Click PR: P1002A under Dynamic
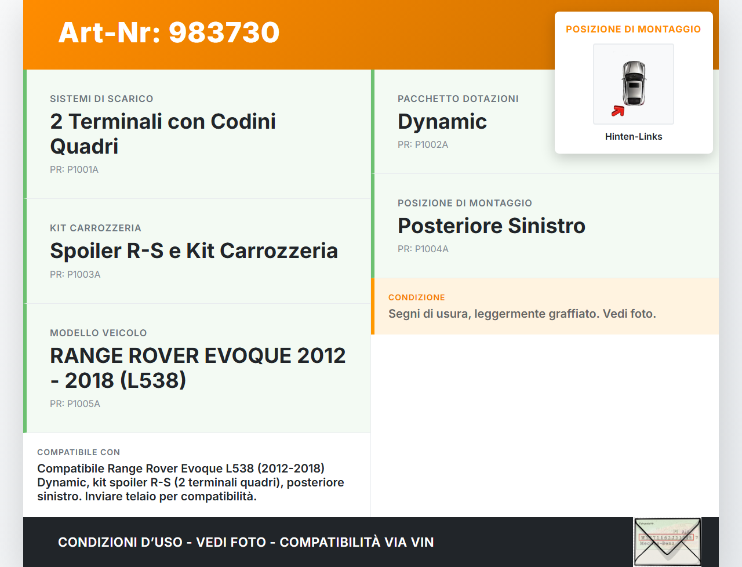This screenshot has width=742, height=567. click(x=423, y=144)
